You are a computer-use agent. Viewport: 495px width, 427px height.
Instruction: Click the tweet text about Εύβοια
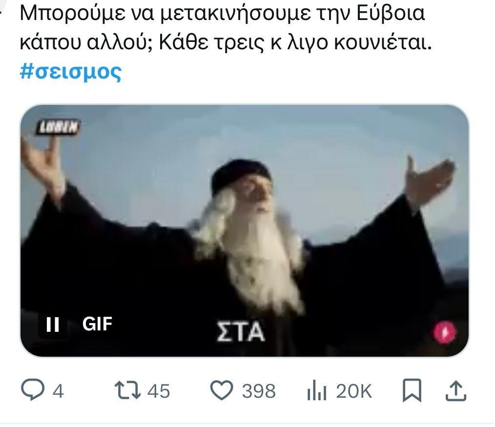pyautogui.click(x=226, y=27)
